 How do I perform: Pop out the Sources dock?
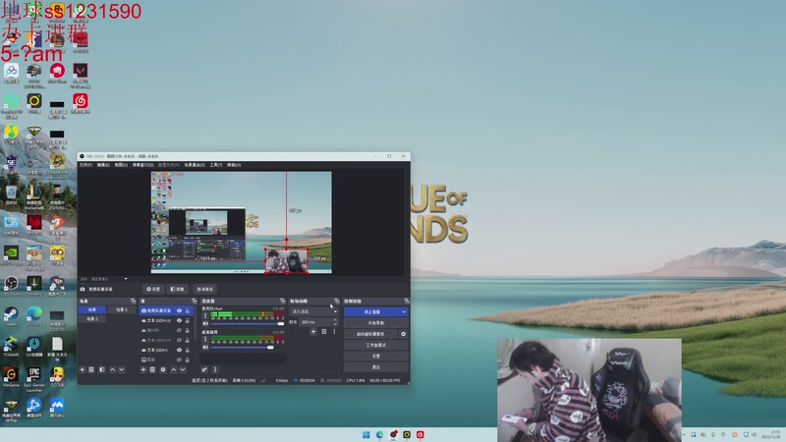pos(194,302)
